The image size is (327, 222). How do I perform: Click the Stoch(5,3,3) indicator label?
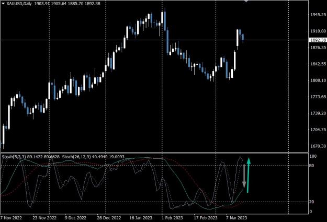(14, 157)
